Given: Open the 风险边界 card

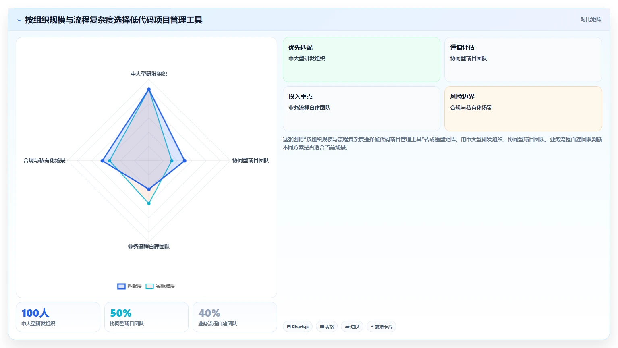Looking at the screenshot, I should 523,109.
